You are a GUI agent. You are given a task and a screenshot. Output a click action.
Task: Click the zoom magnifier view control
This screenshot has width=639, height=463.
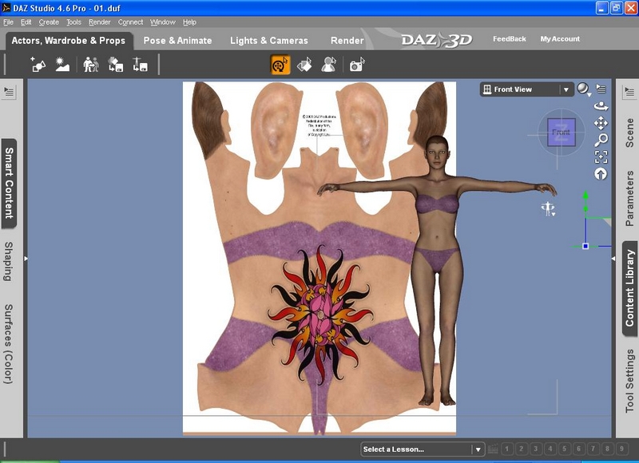[601, 140]
